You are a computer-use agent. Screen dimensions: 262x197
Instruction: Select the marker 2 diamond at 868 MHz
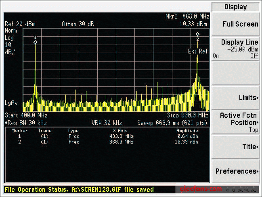(197, 35)
